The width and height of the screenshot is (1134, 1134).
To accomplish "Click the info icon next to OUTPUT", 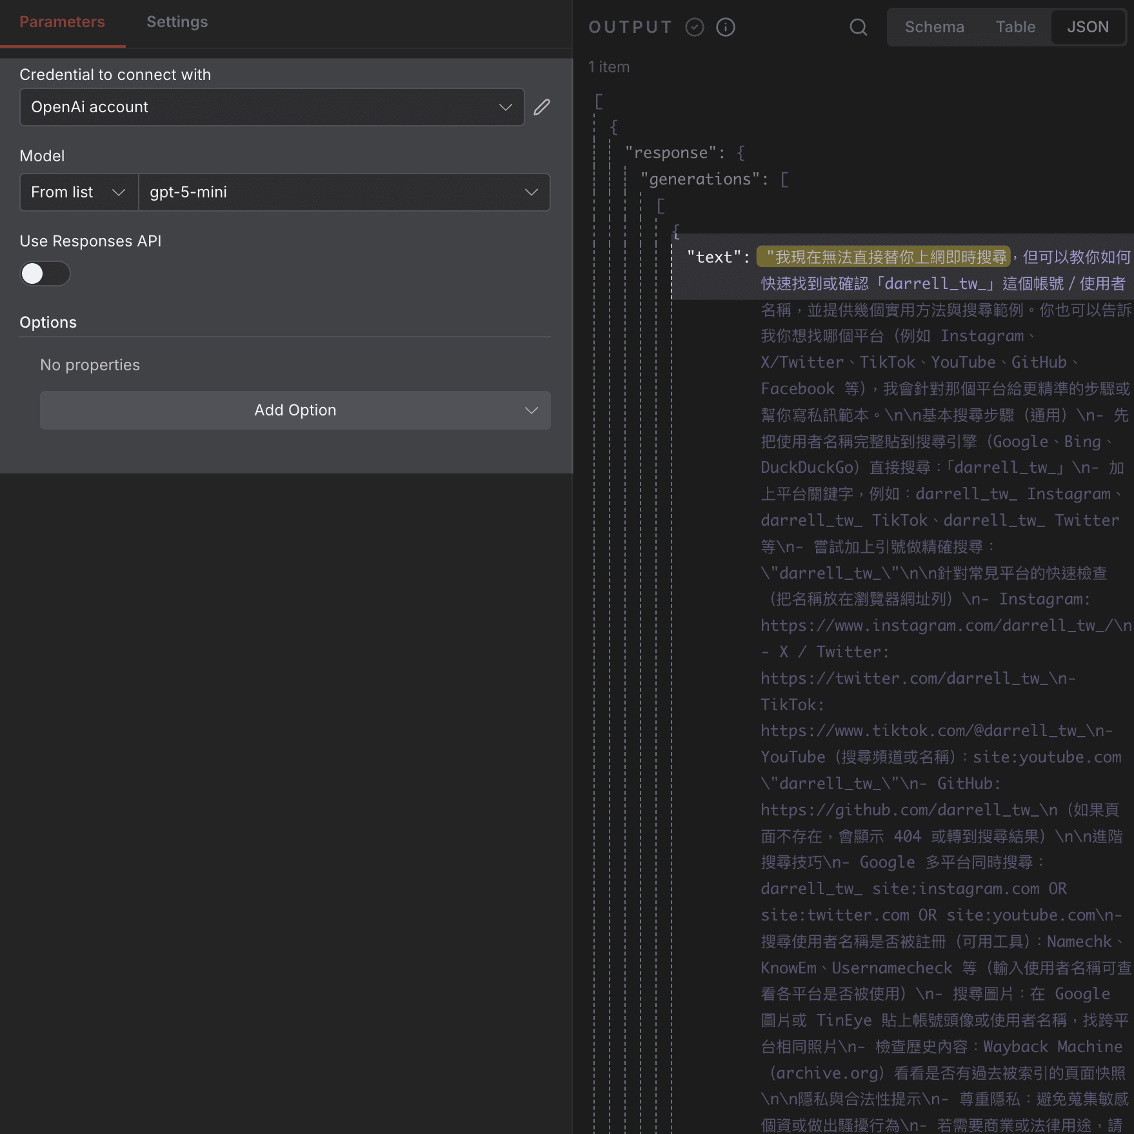I will click(725, 27).
